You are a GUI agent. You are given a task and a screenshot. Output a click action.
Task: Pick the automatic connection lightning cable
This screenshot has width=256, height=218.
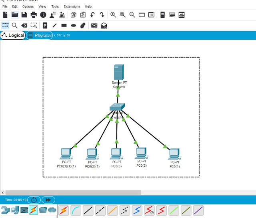coord(64,210)
